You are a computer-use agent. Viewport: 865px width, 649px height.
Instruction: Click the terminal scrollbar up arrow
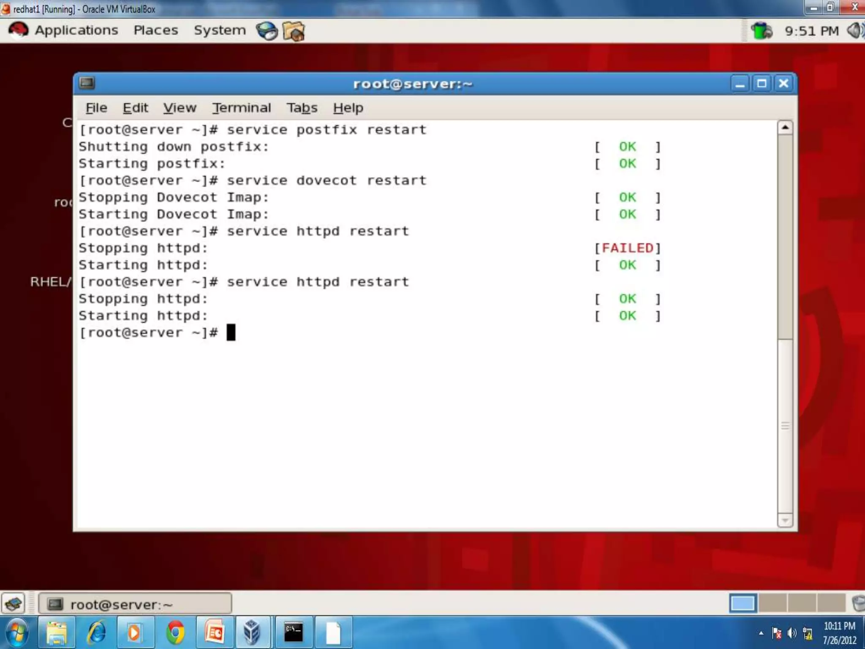[x=785, y=127]
